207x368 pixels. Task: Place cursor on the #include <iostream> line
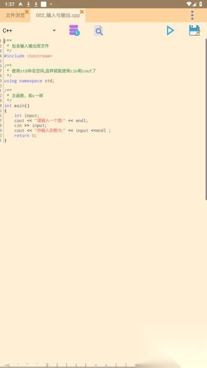pos(28,56)
